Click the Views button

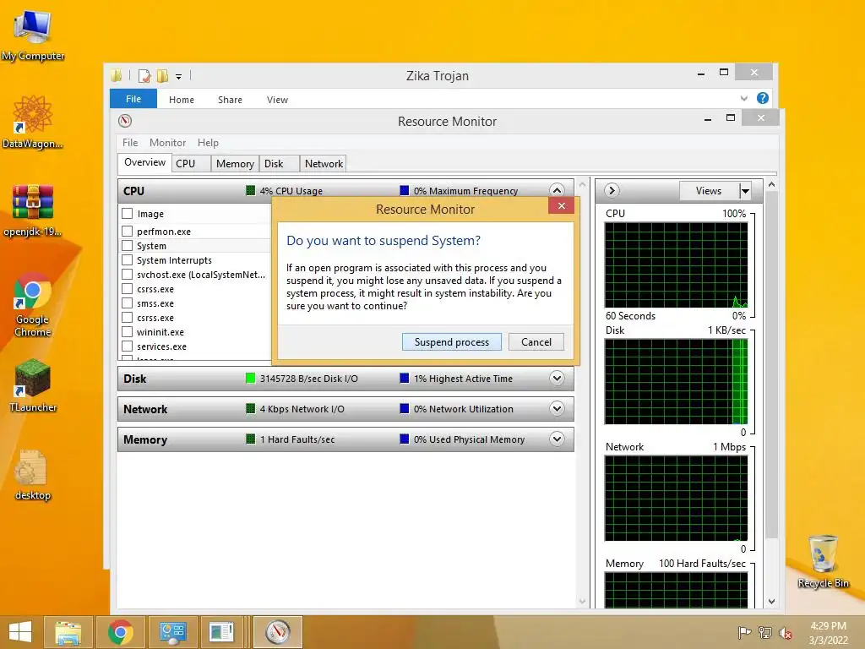click(709, 191)
